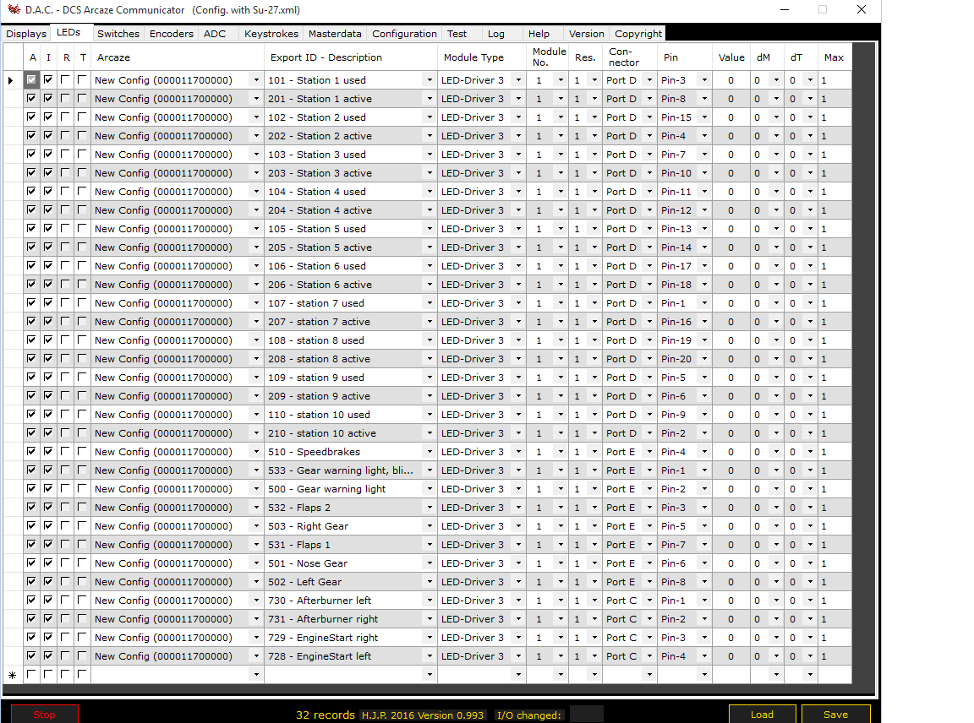Open Connector dropdown for Speedbrakes row
Screen dimensions: 974x723
click(649, 452)
